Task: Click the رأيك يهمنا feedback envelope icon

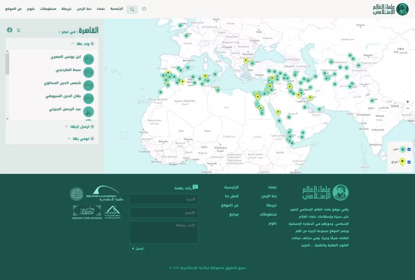Action: point(195,188)
